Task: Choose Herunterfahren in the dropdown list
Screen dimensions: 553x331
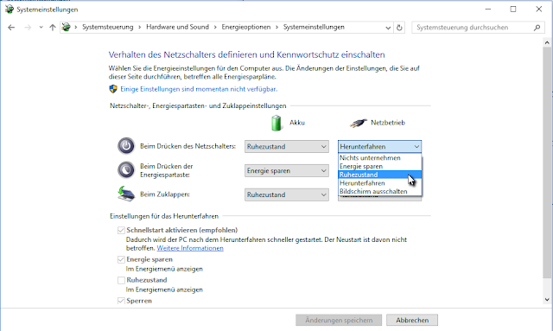Action: point(380,183)
